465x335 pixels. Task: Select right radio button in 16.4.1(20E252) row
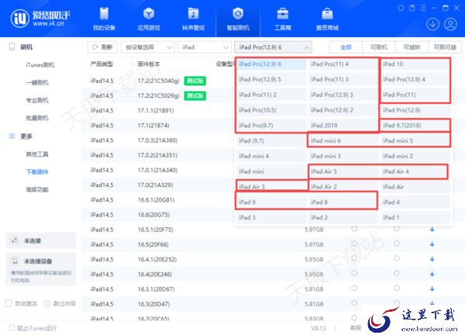click(397, 258)
